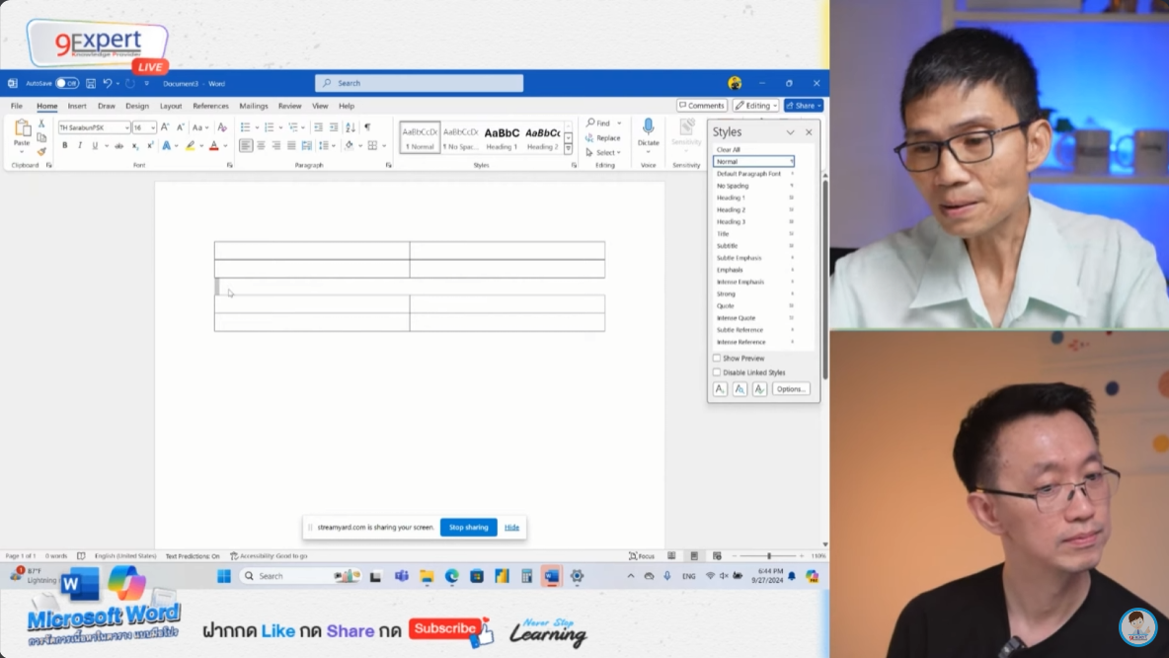This screenshot has height=658, width=1169.
Task: Check the Disable Linked Styles box
Action: tap(717, 372)
